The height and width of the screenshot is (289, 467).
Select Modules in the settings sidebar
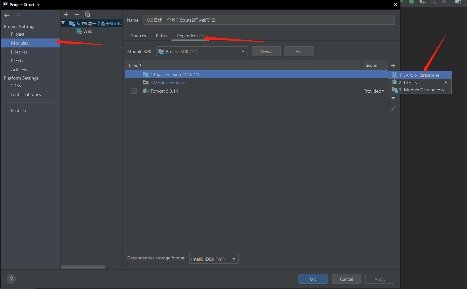(31, 43)
